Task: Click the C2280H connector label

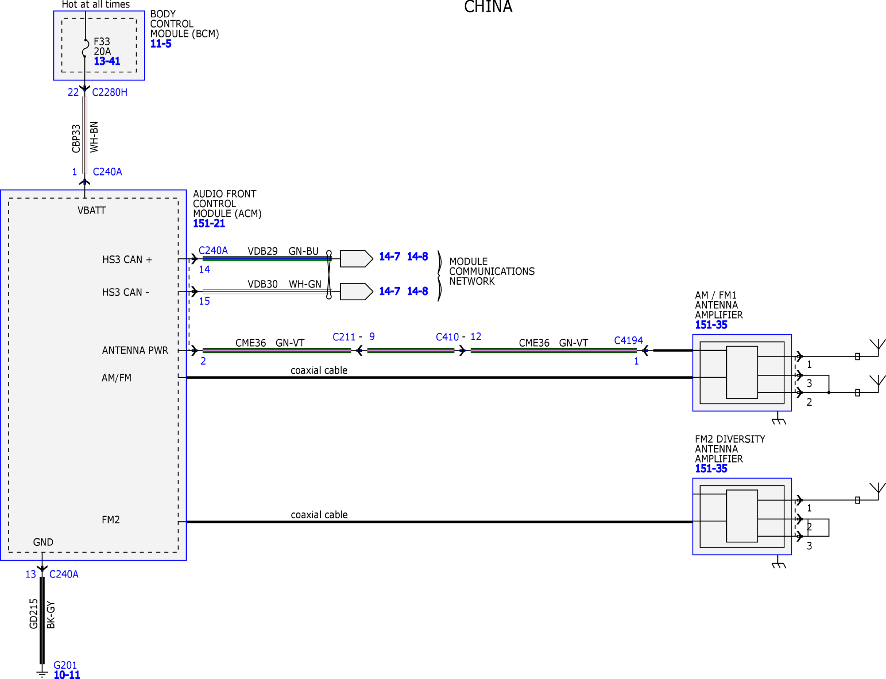Action: tap(110, 92)
